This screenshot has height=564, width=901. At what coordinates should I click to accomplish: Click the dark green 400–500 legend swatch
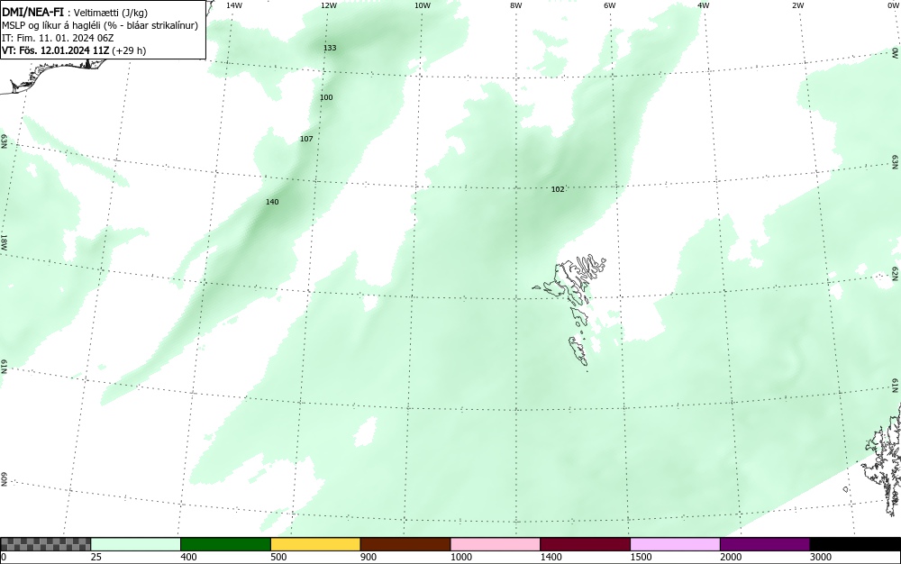click(225, 544)
